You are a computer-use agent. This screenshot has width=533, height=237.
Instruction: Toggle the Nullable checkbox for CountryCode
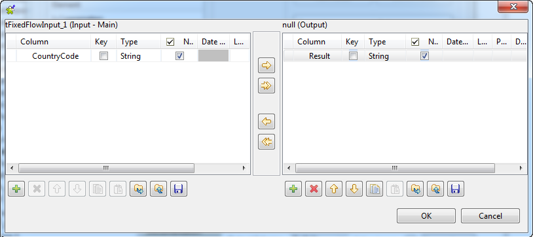click(179, 56)
